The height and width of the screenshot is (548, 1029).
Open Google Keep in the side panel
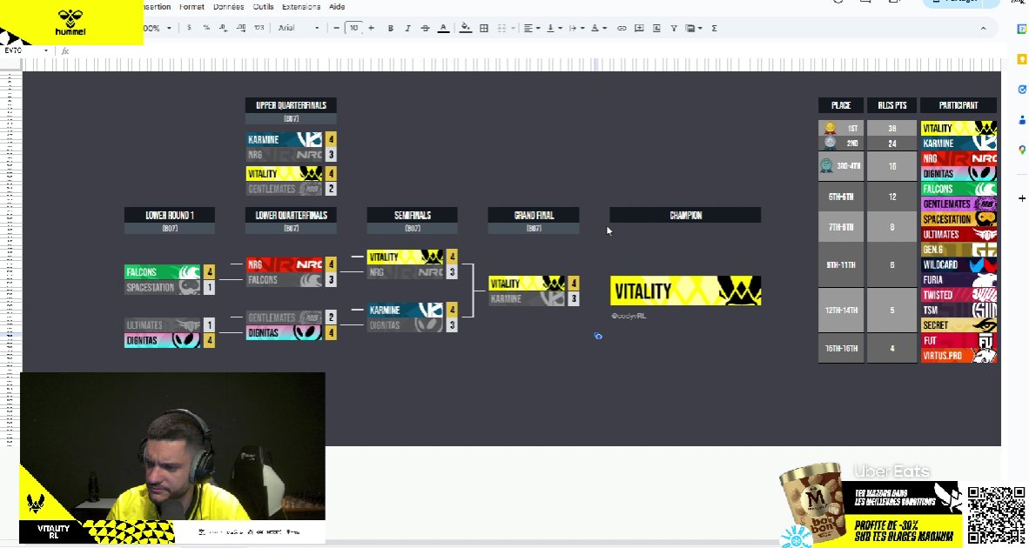click(x=1022, y=60)
